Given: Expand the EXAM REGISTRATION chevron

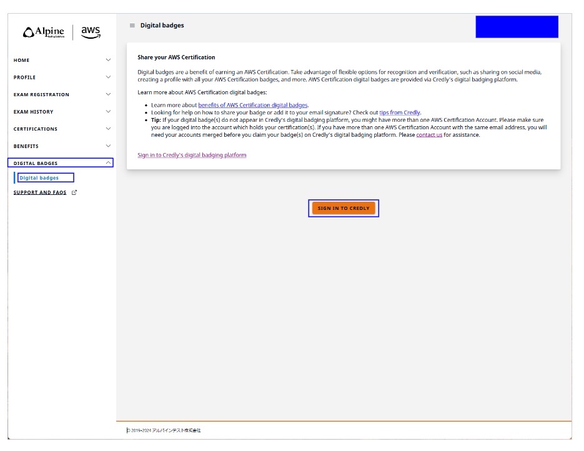Looking at the screenshot, I should click(x=108, y=94).
